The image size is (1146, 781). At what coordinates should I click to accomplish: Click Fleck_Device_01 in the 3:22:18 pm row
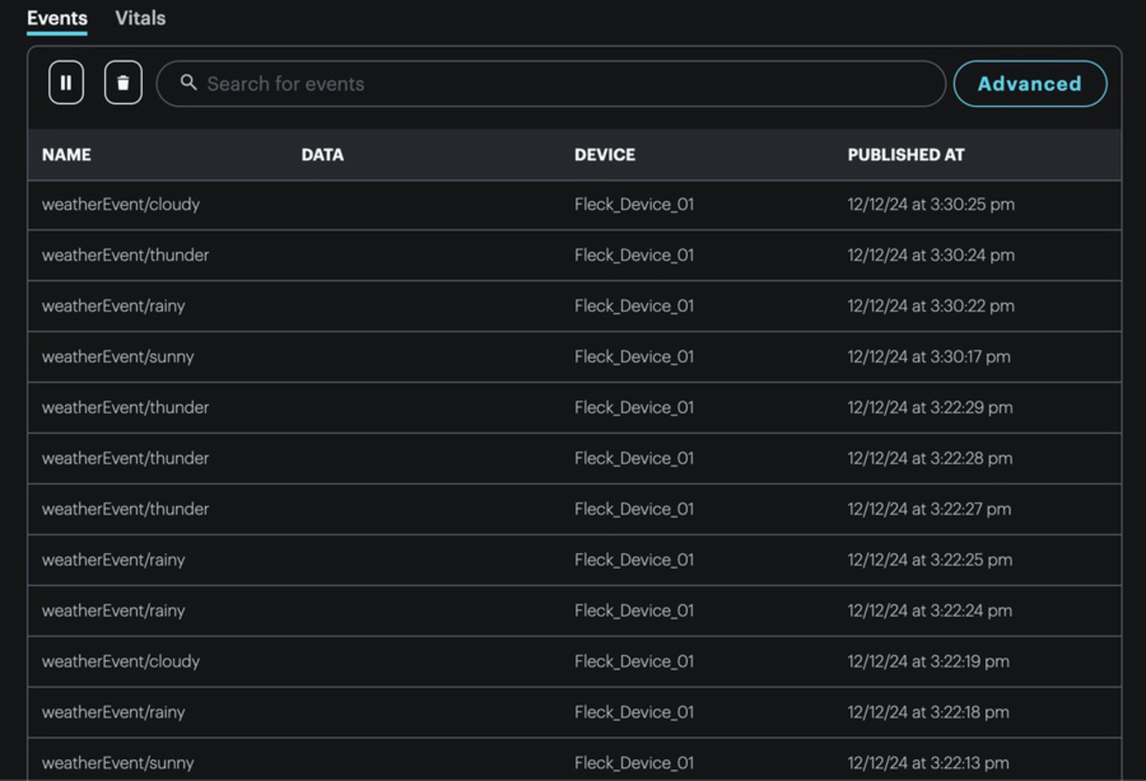[x=634, y=712]
